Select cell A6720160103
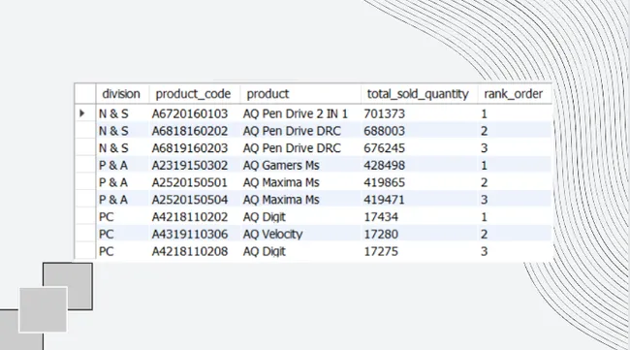This screenshot has width=630, height=350. 190,114
